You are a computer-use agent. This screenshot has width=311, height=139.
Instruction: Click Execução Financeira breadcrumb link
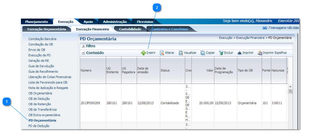pyautogui.click(x=250, y=38)
